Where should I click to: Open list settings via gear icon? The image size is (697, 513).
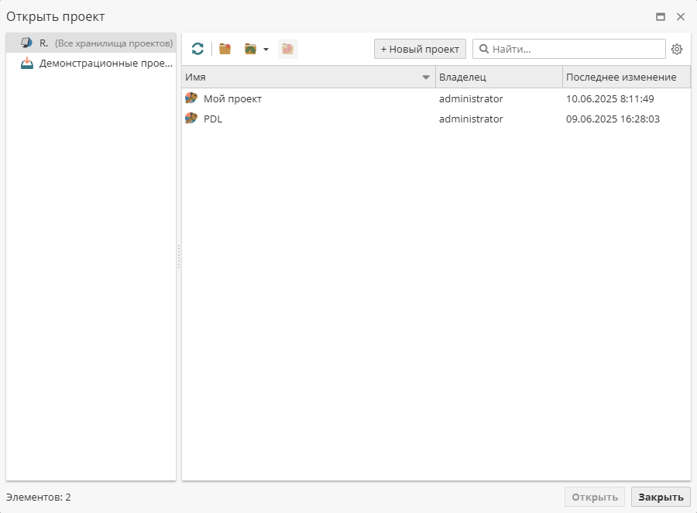[x=677, y=49]
